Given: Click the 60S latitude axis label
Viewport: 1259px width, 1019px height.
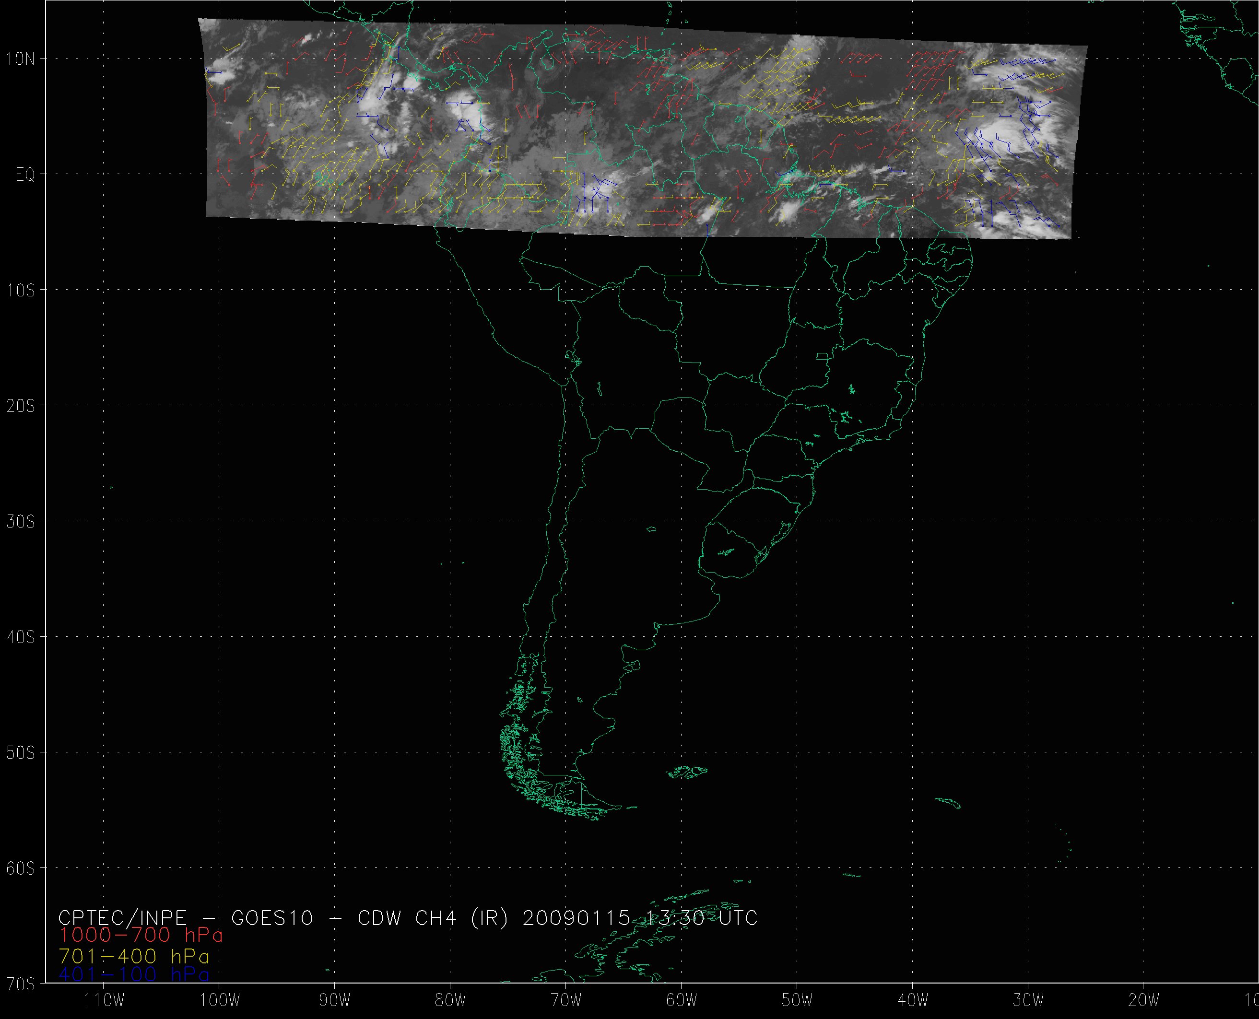Looking at the screenshot, I should (x=21, y=869).
